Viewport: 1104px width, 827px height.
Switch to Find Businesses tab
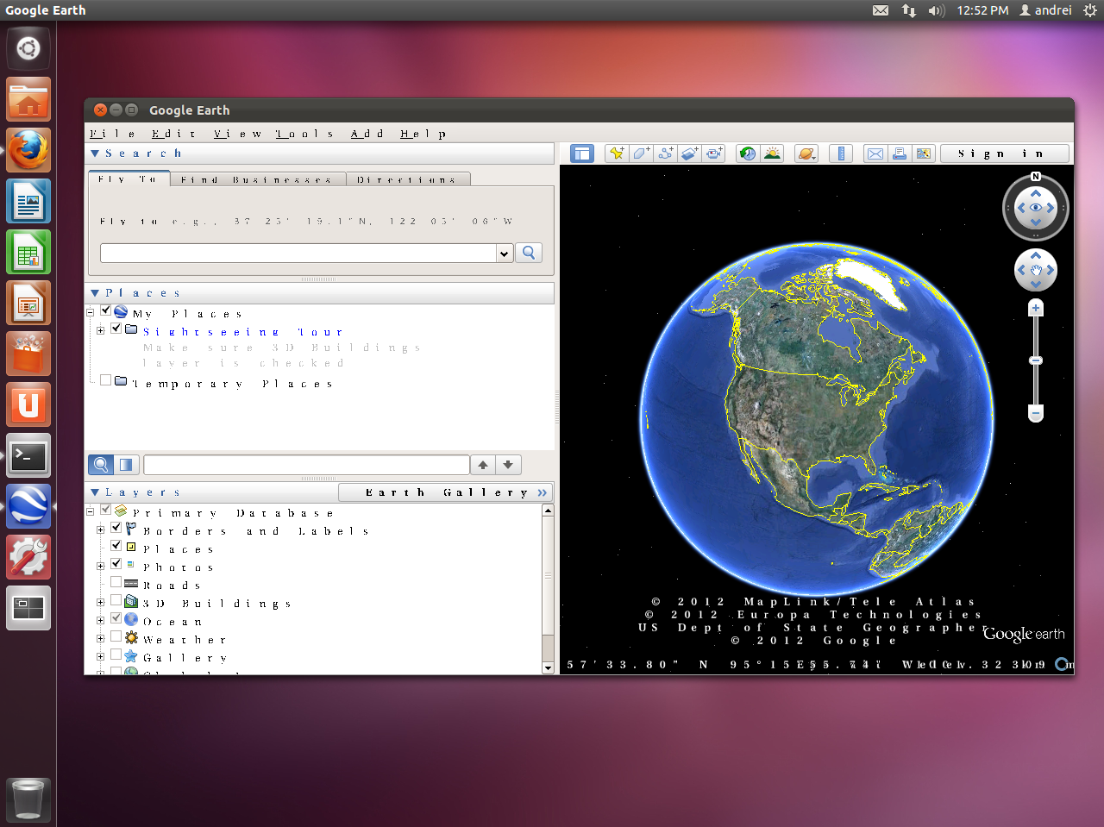coord(257,179)
